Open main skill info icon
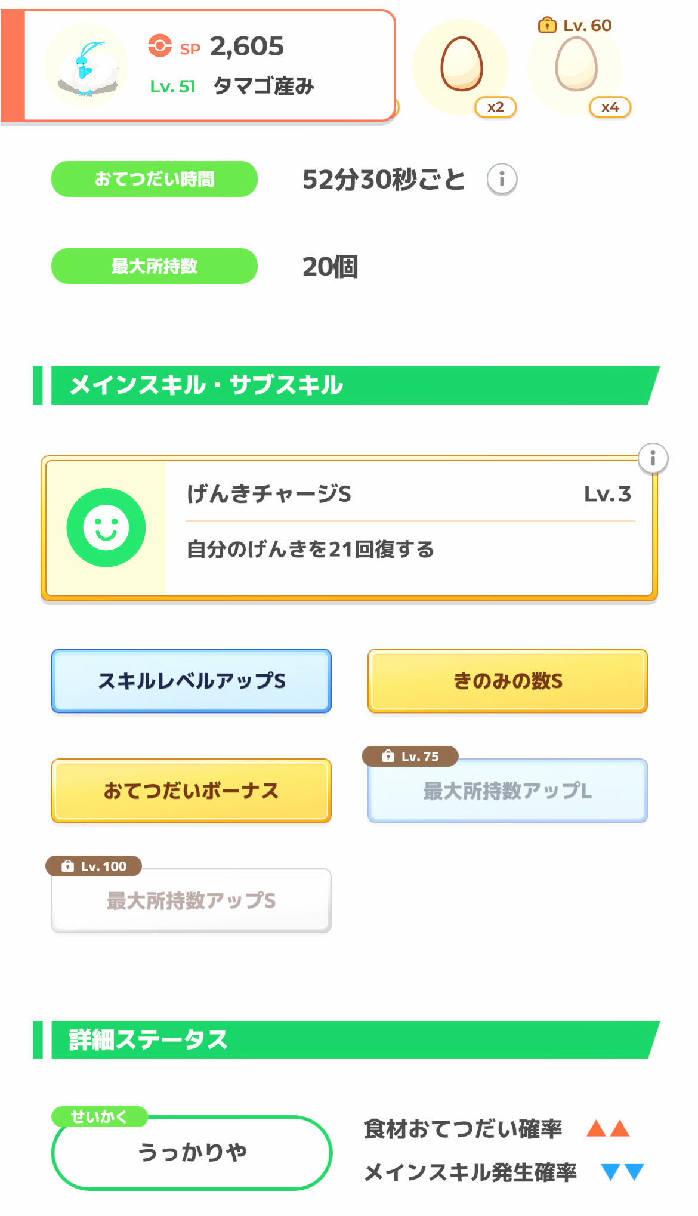Viewport: 698px width, 1216px height. pyautogui.click(x=653, y=458)
